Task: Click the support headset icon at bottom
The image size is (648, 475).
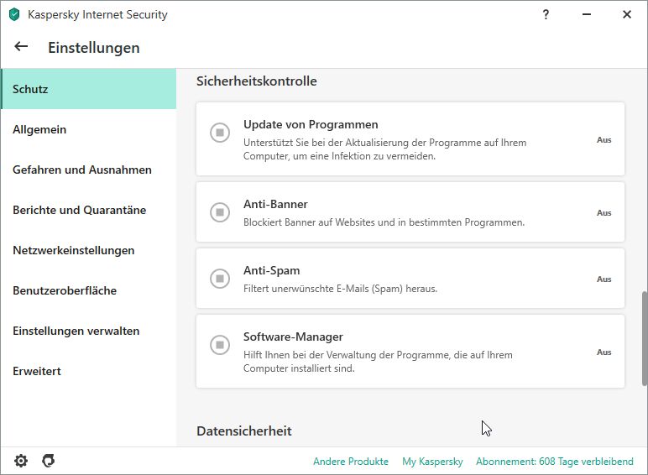Action: point(49,461)
